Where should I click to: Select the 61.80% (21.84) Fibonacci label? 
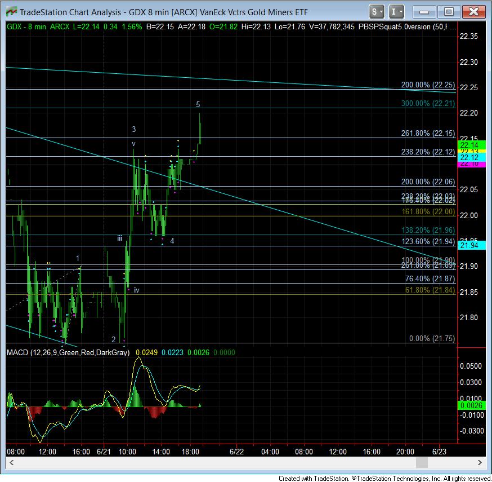tap(430, 290)
